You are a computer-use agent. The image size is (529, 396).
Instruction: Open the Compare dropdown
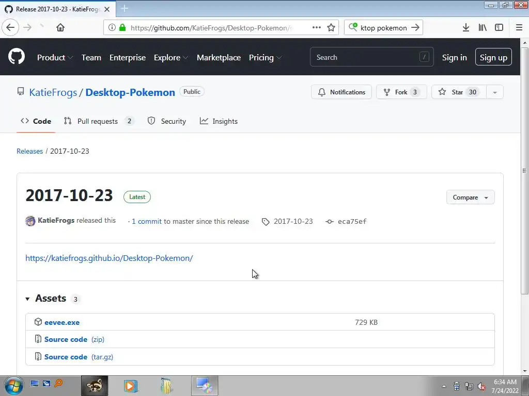(470, 197)
